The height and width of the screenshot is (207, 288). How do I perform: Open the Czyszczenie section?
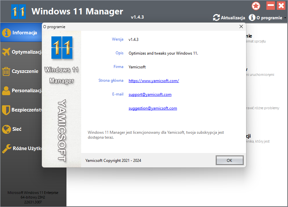click(x=21, y=71)
